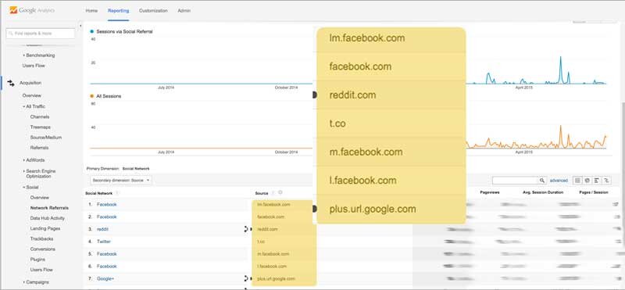Image resolution: width=625 pixels, height=290 pixels.
Task: Select the data table view icon
Action: tap(577, 181)
